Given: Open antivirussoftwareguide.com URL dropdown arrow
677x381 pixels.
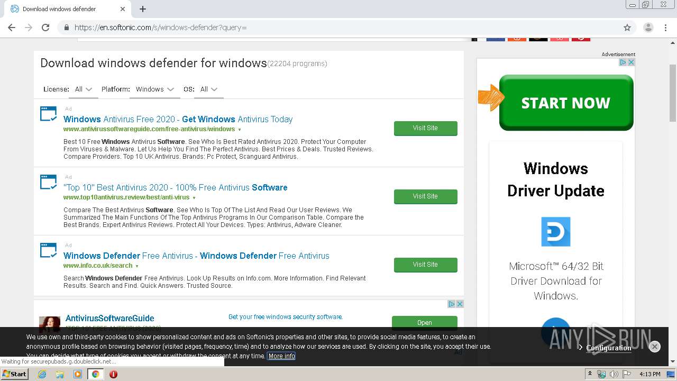Looking at the screenshot, I should point(240,130).
